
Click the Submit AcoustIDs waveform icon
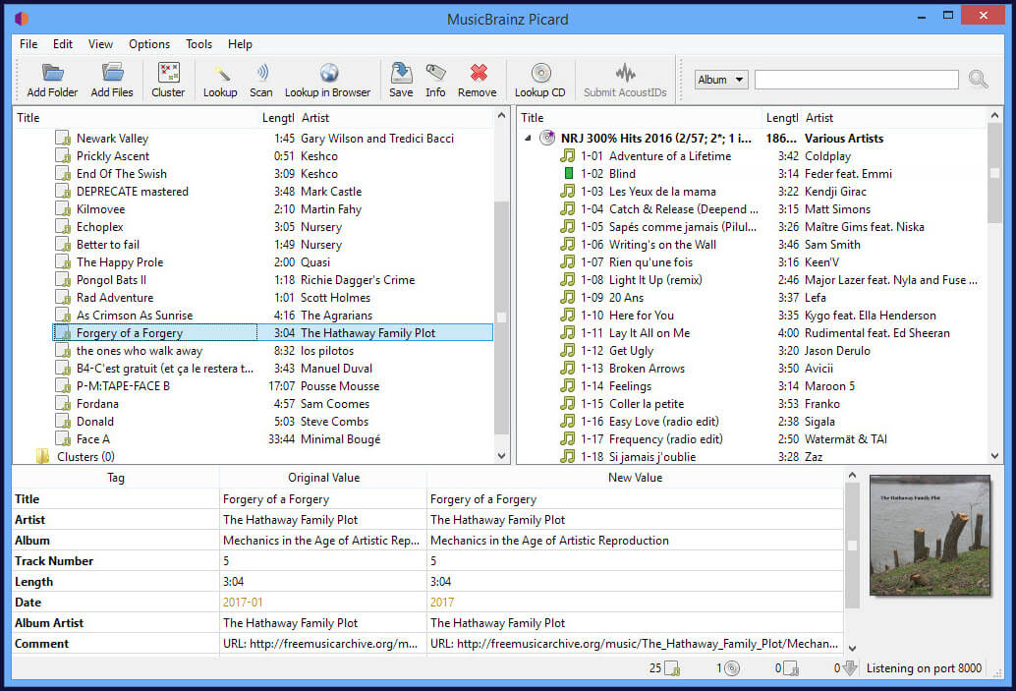click(625, 73)
